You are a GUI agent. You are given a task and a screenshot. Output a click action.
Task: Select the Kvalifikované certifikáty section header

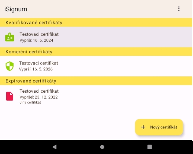pyautogui.click(x=96, y=22)
